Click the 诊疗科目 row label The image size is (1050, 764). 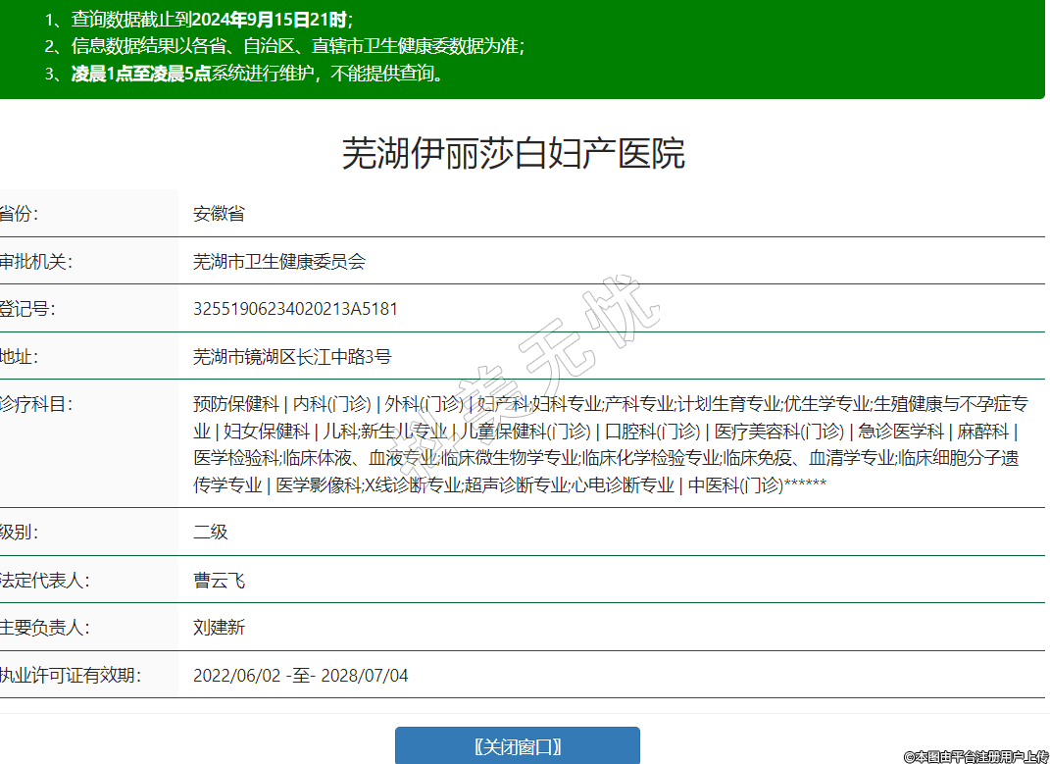pos(36,404)
